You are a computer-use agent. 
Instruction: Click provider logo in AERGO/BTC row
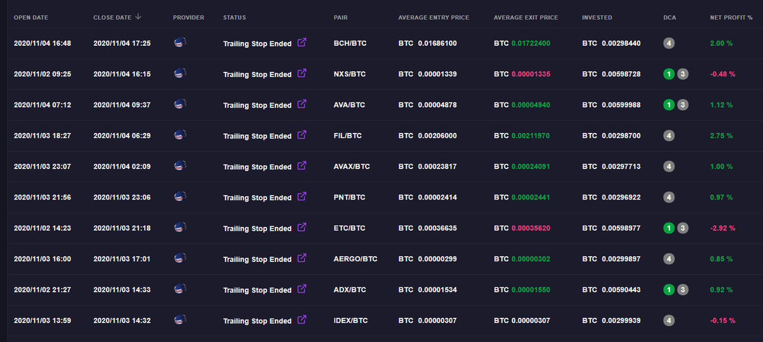[180, 258]
